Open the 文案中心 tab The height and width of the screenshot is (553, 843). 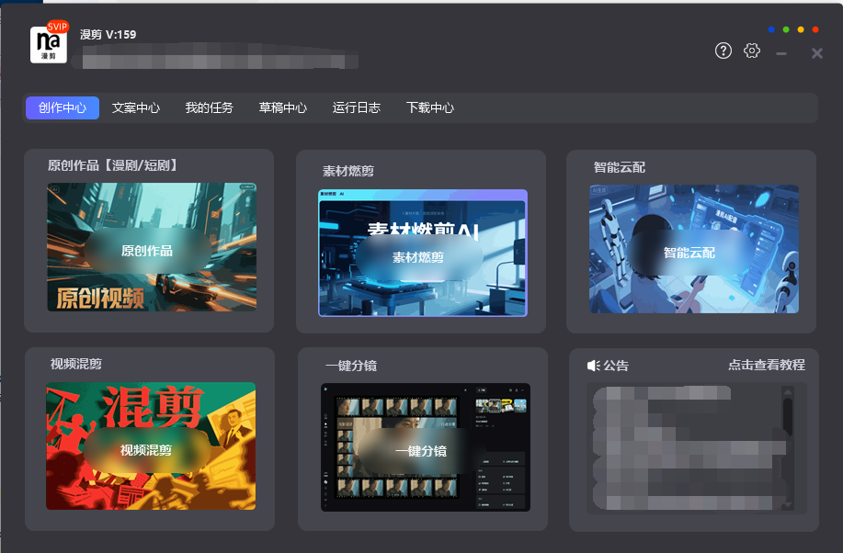pyautogui.click(x=136, y=107)
